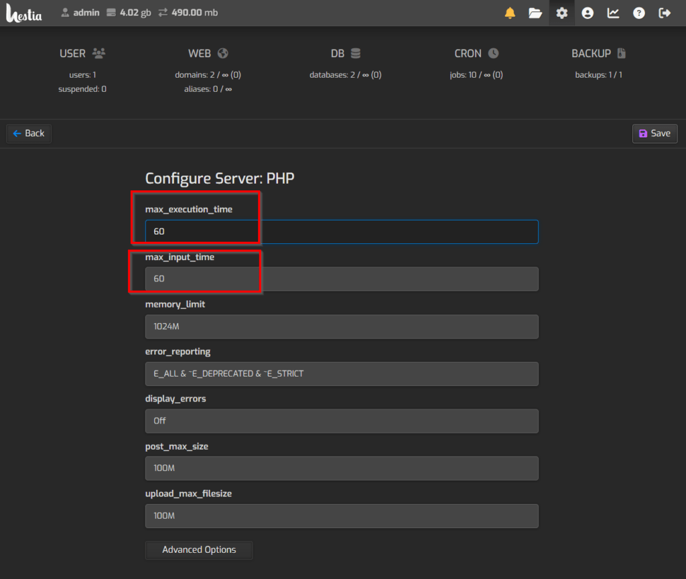Open help using the question mark icon
Screen dimensions: 686x579
(638, 12)
